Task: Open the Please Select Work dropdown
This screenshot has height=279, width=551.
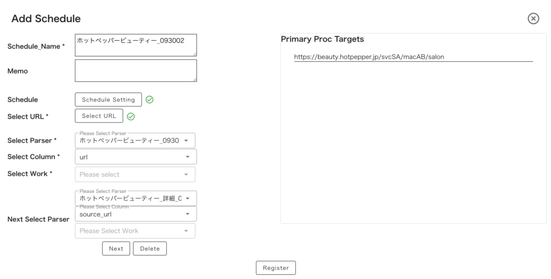Action: 186,231
